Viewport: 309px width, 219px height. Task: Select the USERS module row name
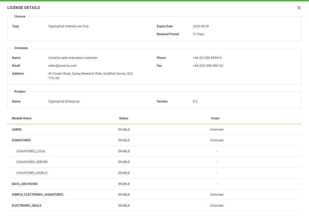click(x=17, y=129)
